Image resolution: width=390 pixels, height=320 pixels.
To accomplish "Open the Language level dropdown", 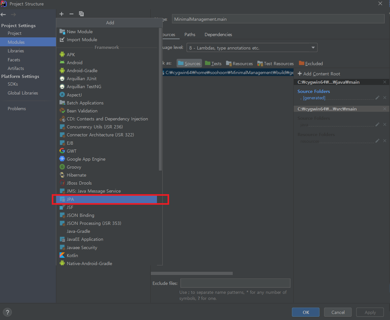I will coord(252,48).
